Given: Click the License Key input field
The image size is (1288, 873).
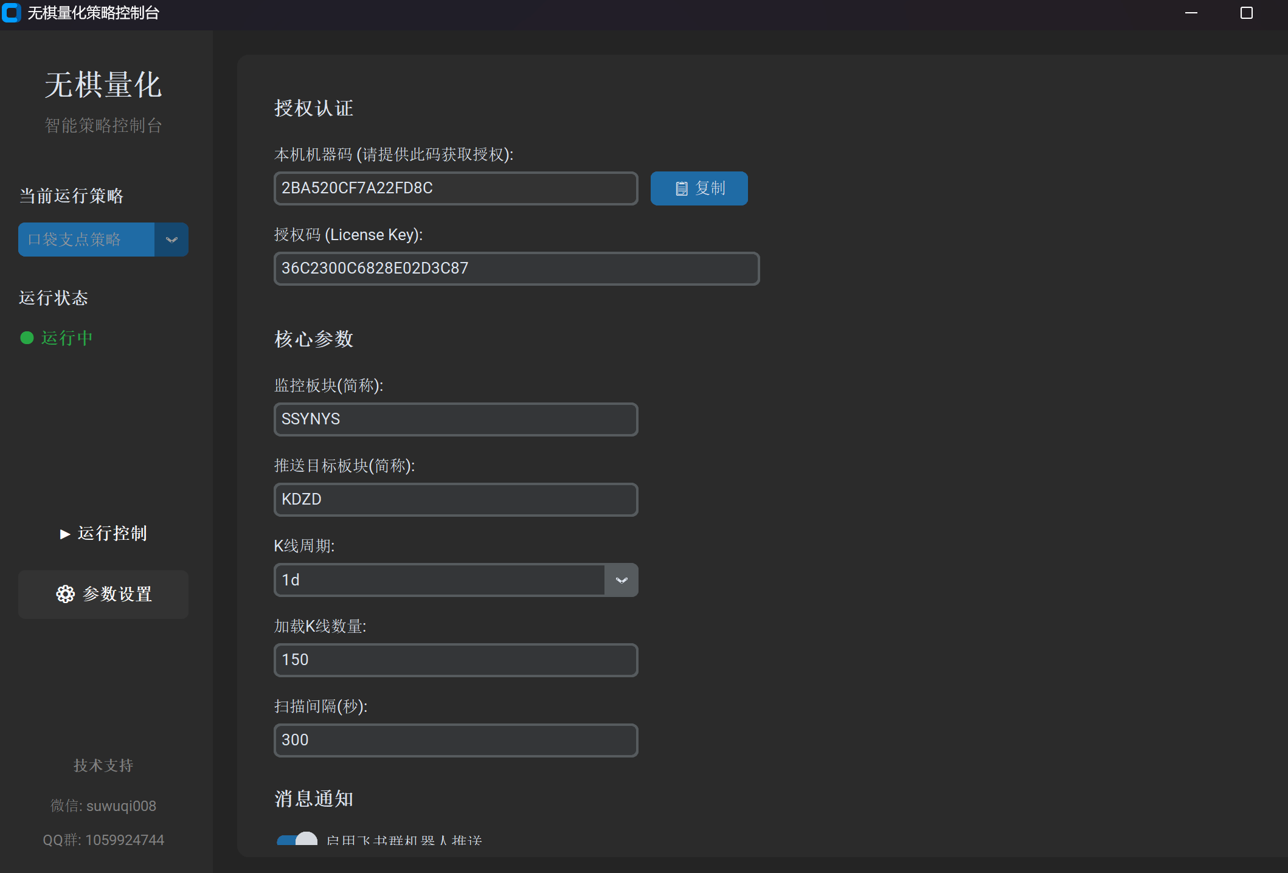Looking at the screenshot, I should click(516, 269).
